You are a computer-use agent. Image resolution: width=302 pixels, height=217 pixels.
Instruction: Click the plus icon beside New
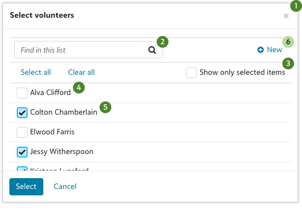pos(261,50)
